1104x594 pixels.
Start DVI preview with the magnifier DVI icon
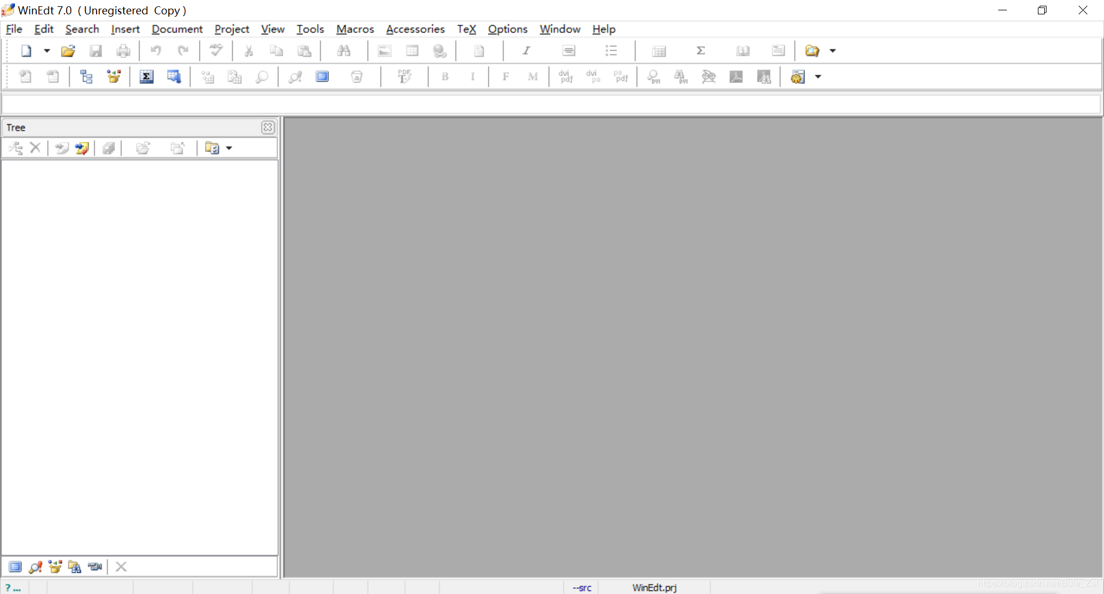coord(654,77)
